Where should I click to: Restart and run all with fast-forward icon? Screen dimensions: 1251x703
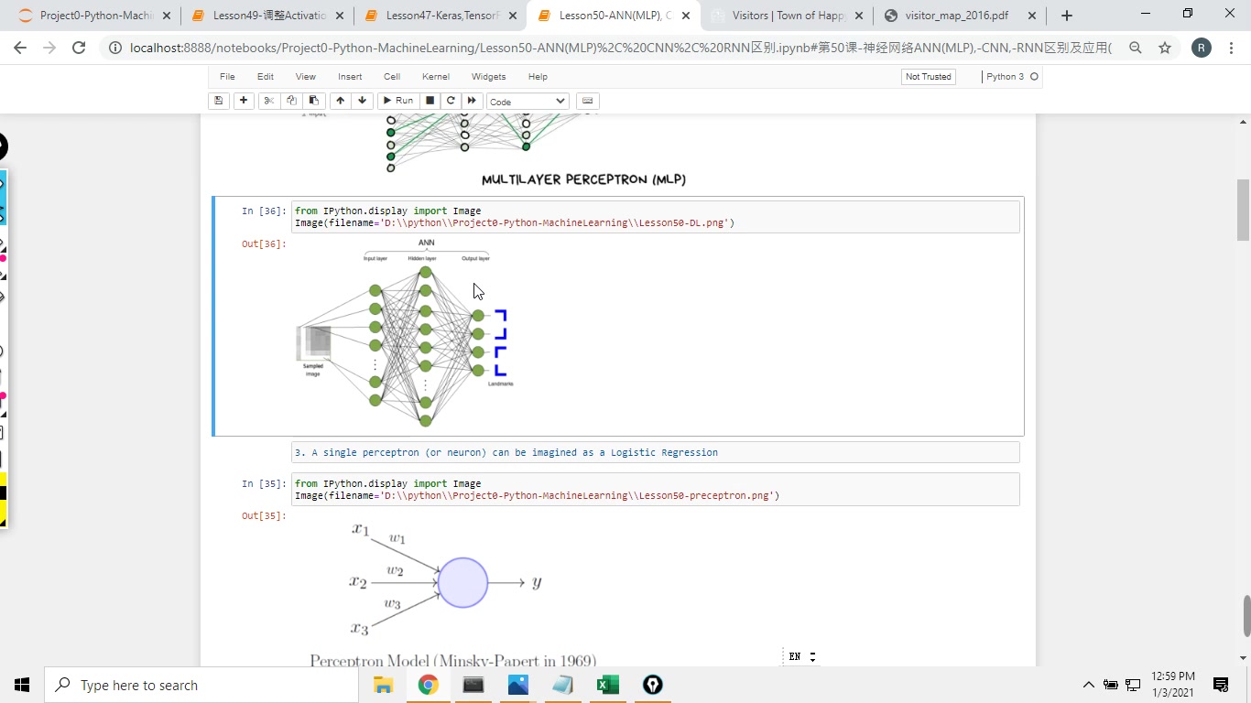coord(472,101)
